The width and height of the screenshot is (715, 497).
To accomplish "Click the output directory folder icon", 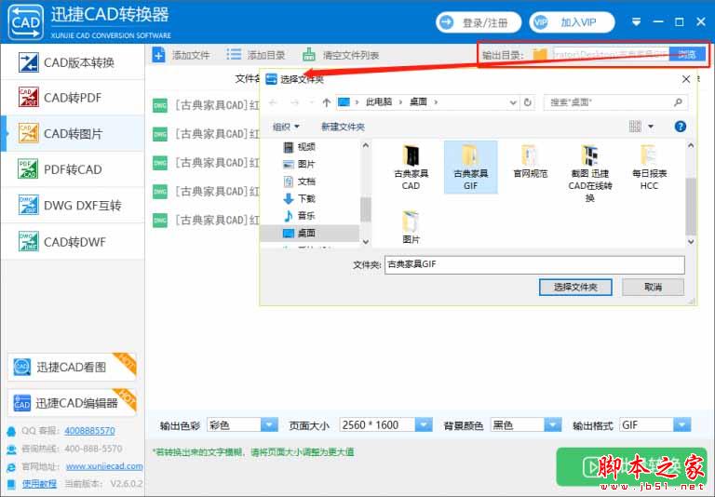I will [x=540, y=55].
